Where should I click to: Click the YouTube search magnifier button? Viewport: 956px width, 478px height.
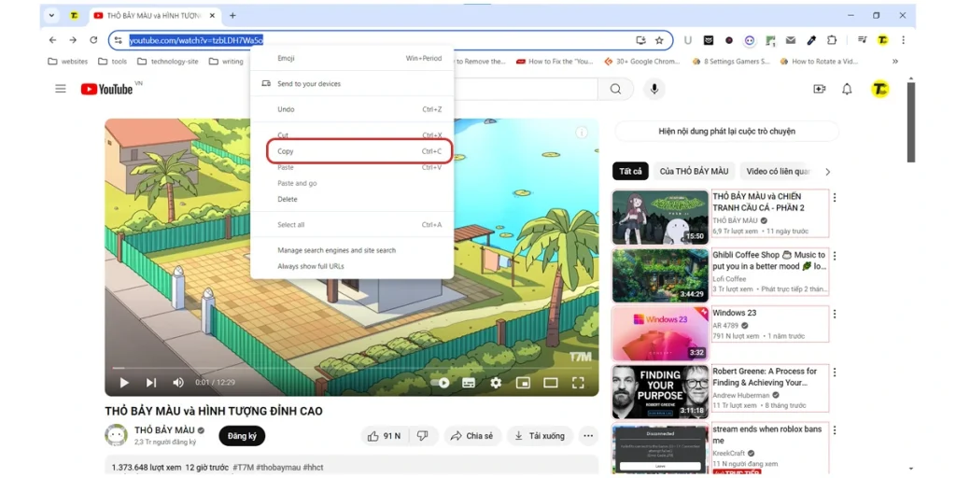click(616, 89)
